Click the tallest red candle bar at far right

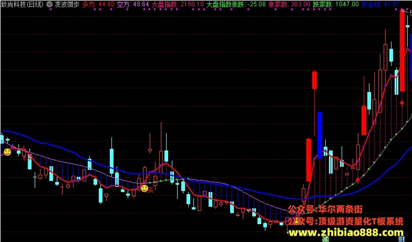[x=402, y=51]
